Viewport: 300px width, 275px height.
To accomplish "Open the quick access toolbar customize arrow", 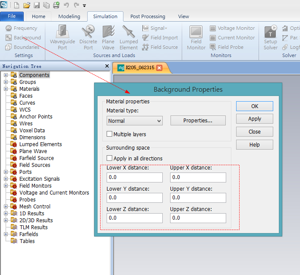I will pyautogui.click(x=84, y=6).
